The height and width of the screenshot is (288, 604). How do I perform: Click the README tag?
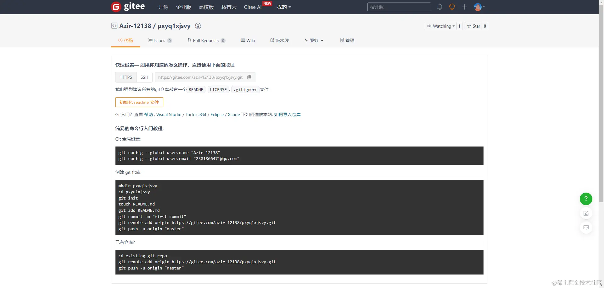[x=196, y=90]
